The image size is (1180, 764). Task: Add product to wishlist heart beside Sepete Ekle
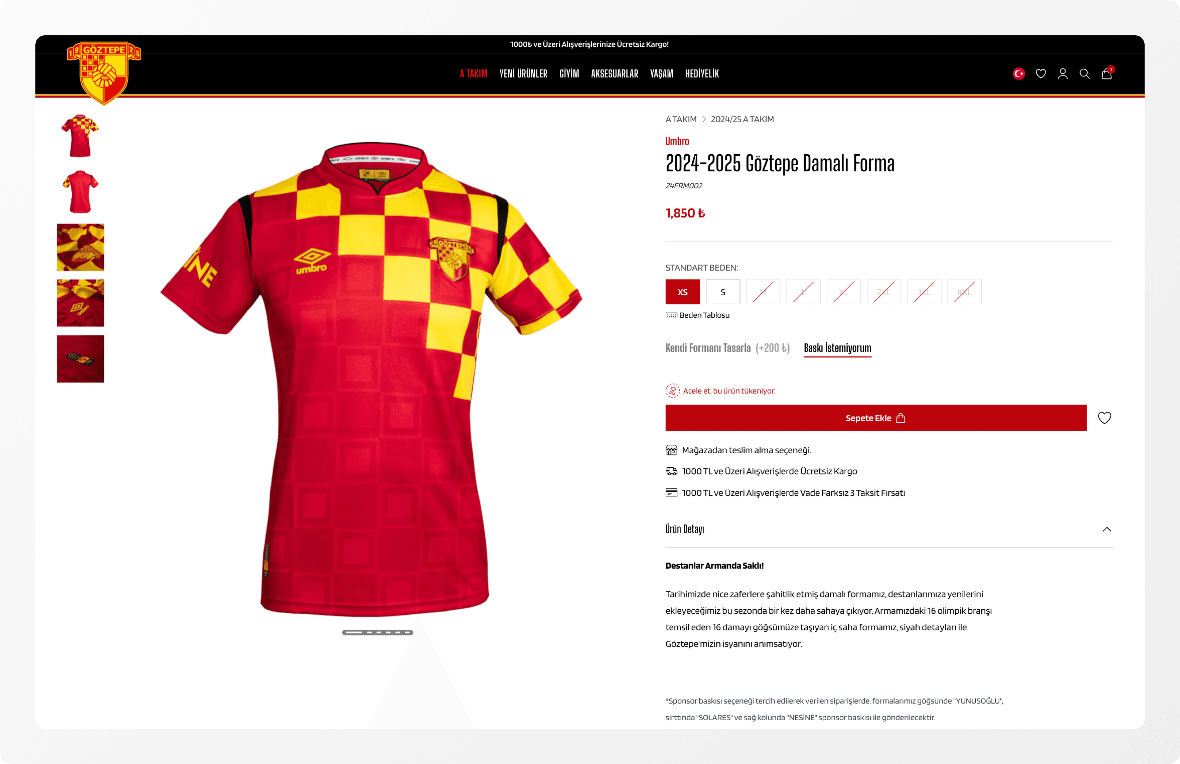pyautogui.click(x=1104, y=418)
